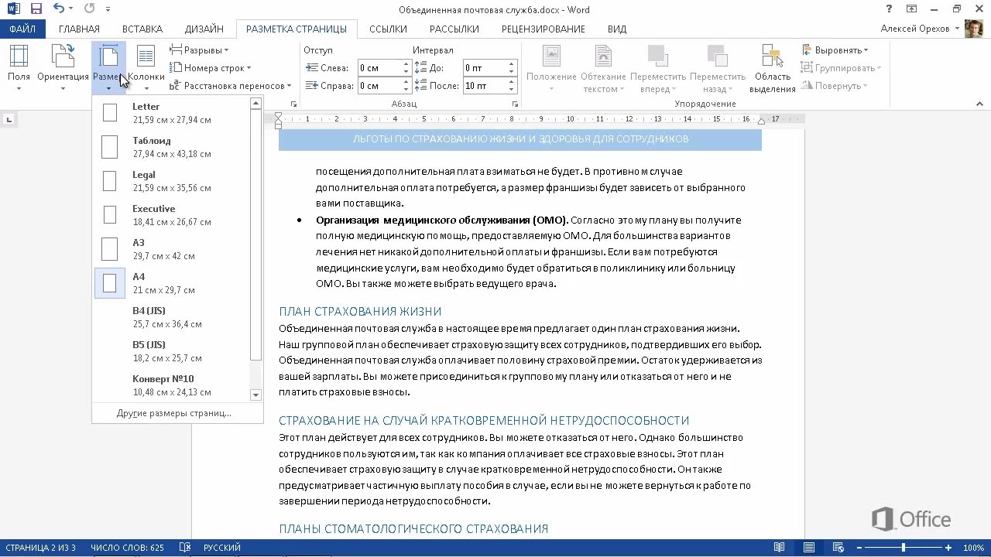Click the Переместить вперед button
The height and width of the screenshot is (557, 991).
pos(658,68)
